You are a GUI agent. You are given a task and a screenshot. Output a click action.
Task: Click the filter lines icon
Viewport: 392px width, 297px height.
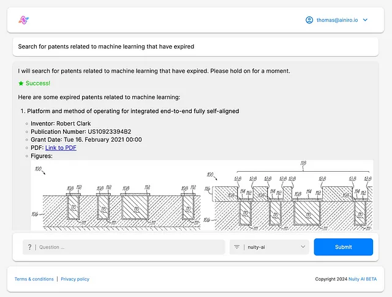pos(236,247)
